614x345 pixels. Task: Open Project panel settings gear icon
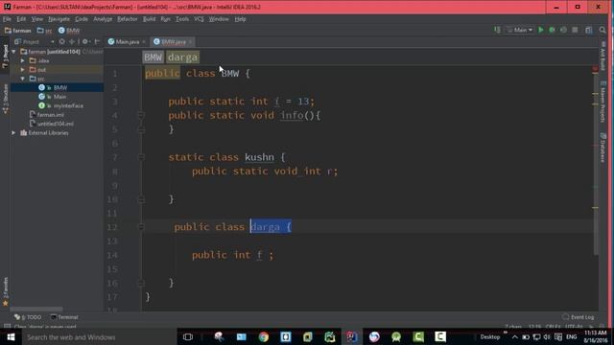tap(85, 41)
